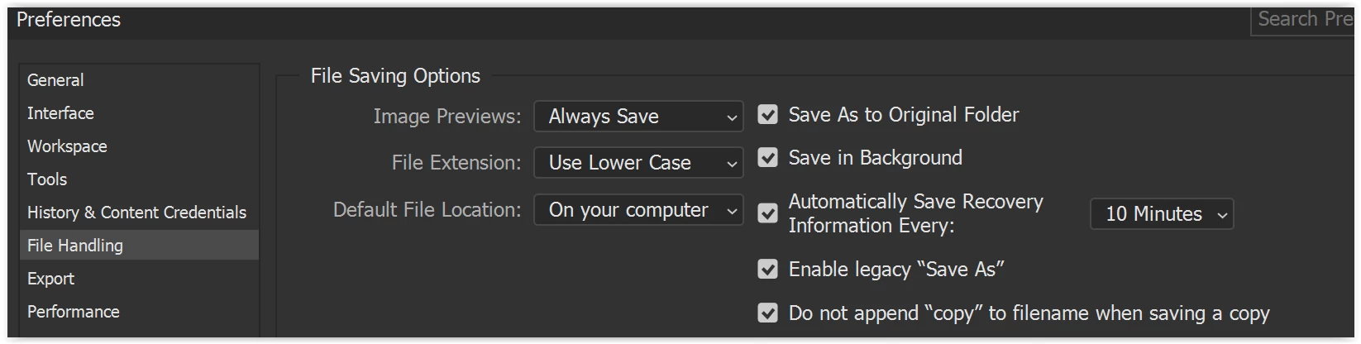1361x344 pixels.
Task: Open the Default File Location dropdown
Action: pos(638,210)
